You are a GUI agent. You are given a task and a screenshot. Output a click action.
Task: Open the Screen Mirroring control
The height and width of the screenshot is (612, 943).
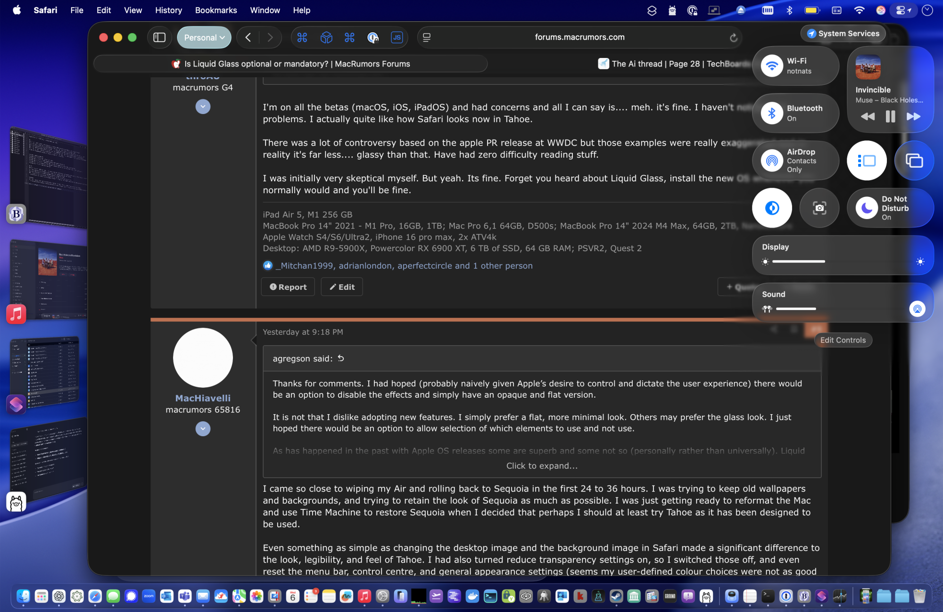tap(914, 161)
